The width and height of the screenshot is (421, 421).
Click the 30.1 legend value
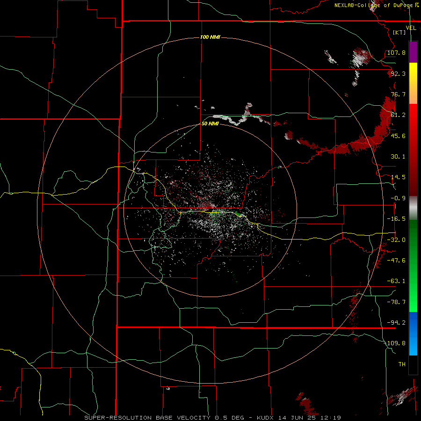tap(398, 157)
